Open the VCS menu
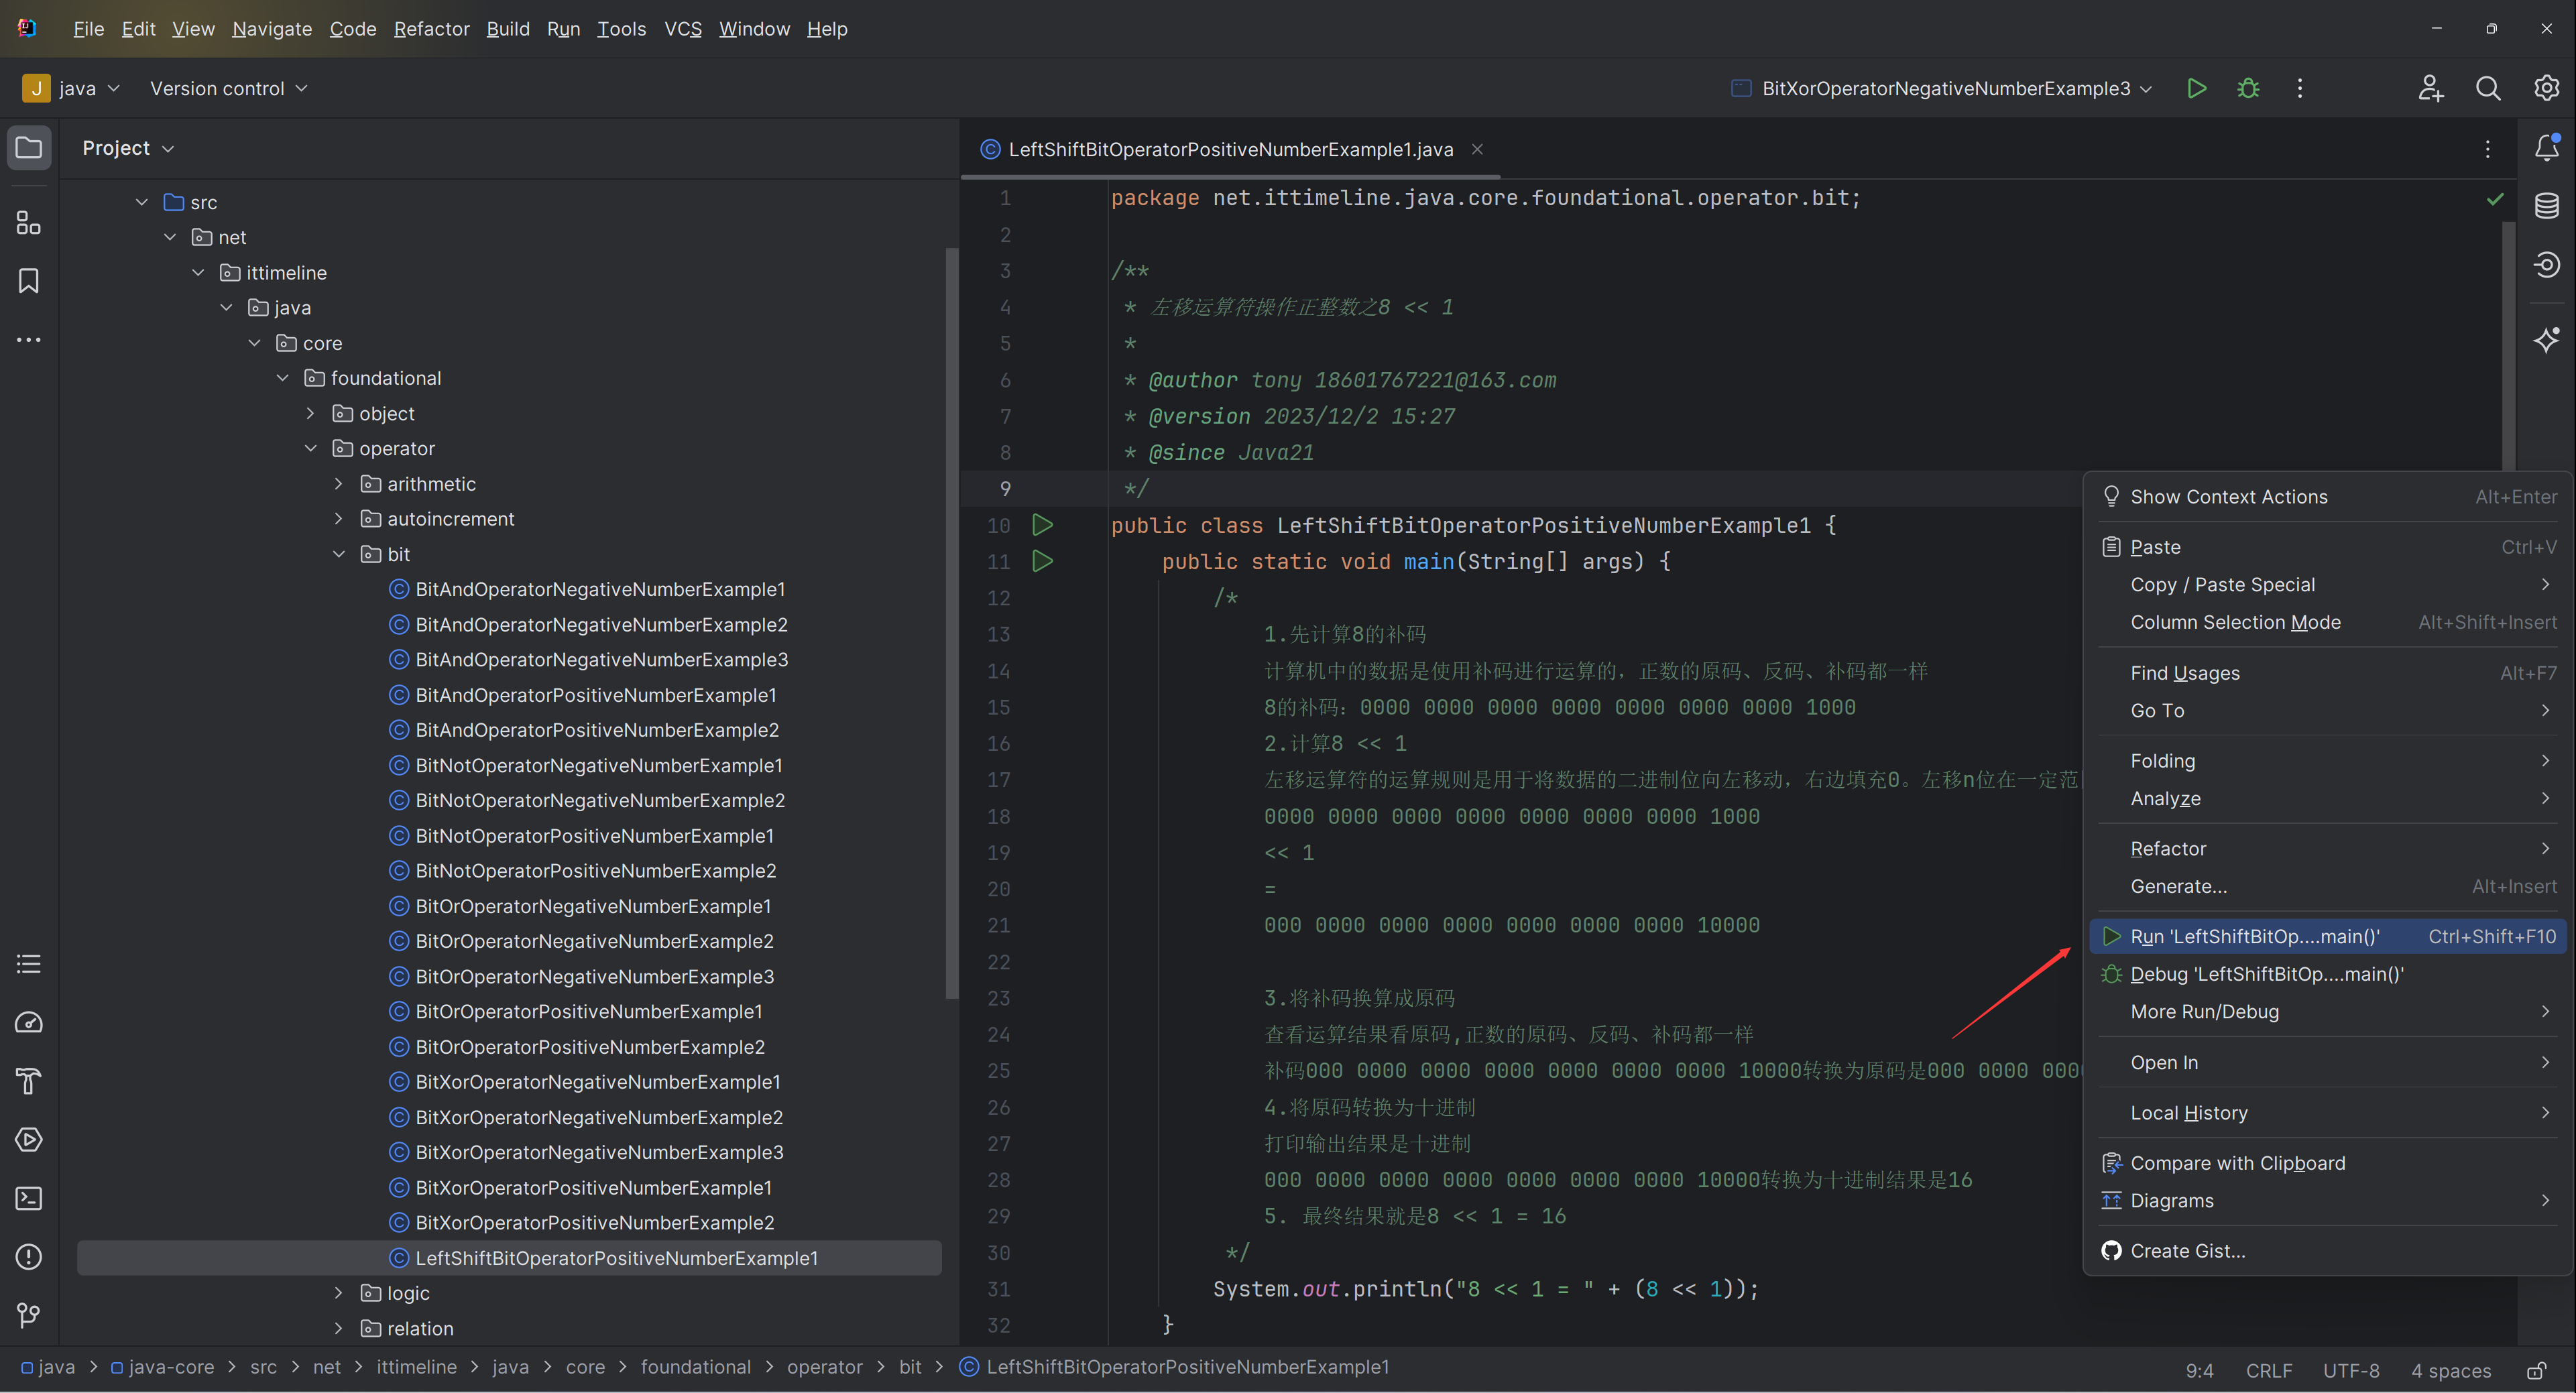The width and height of the screenshot is (2576, 1393). [683, 29]
